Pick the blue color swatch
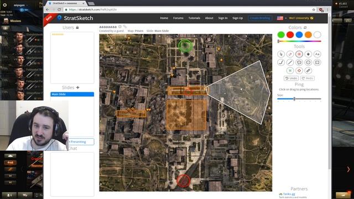This screenshot has width=354, height=199. click(299, 35)
